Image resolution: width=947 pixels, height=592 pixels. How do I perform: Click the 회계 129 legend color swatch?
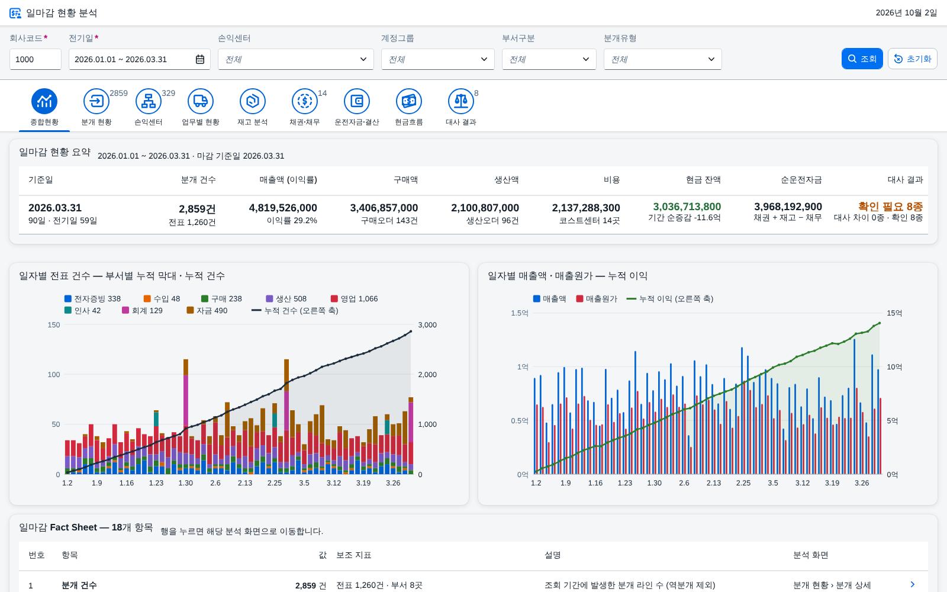[x=125, y=310]
